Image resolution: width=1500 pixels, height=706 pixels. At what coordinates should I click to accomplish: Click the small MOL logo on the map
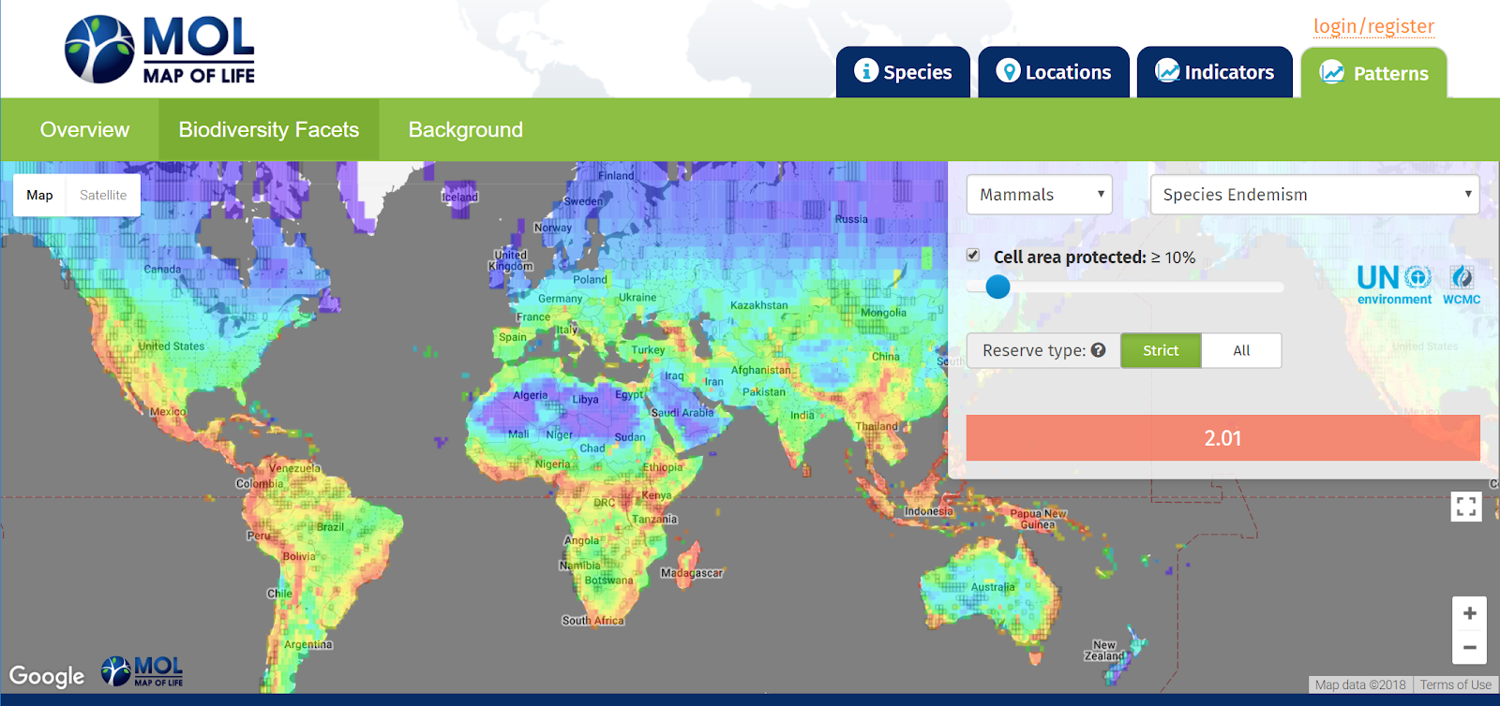point(142,671)
